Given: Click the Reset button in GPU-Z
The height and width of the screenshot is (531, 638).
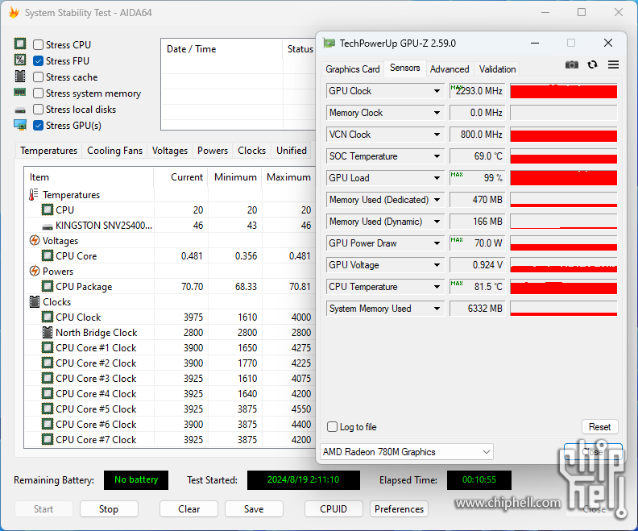Looking at the screenshot, I should coord(600,427).
